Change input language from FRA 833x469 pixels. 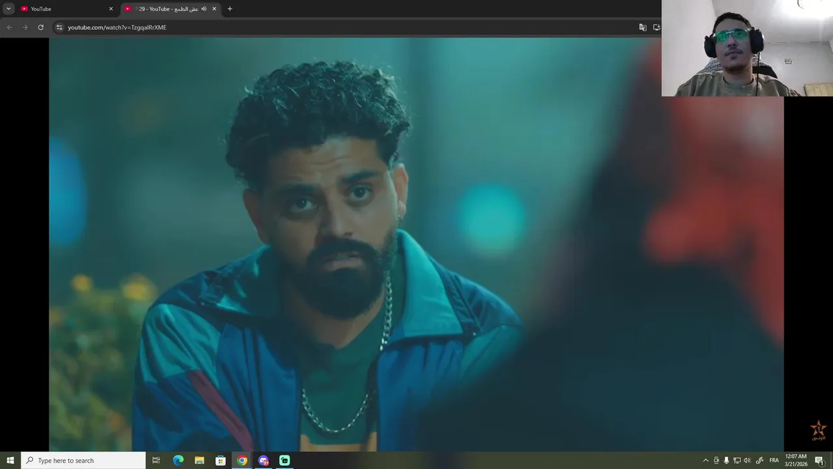click(774, 461)
